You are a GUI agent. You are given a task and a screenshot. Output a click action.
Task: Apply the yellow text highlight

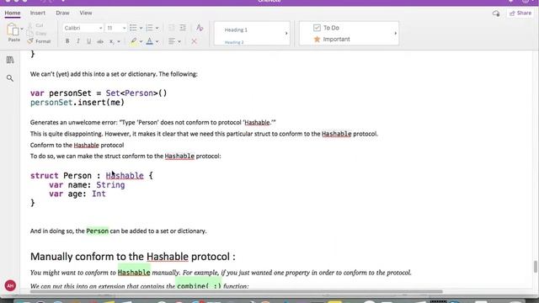click(x=133, y=41)
